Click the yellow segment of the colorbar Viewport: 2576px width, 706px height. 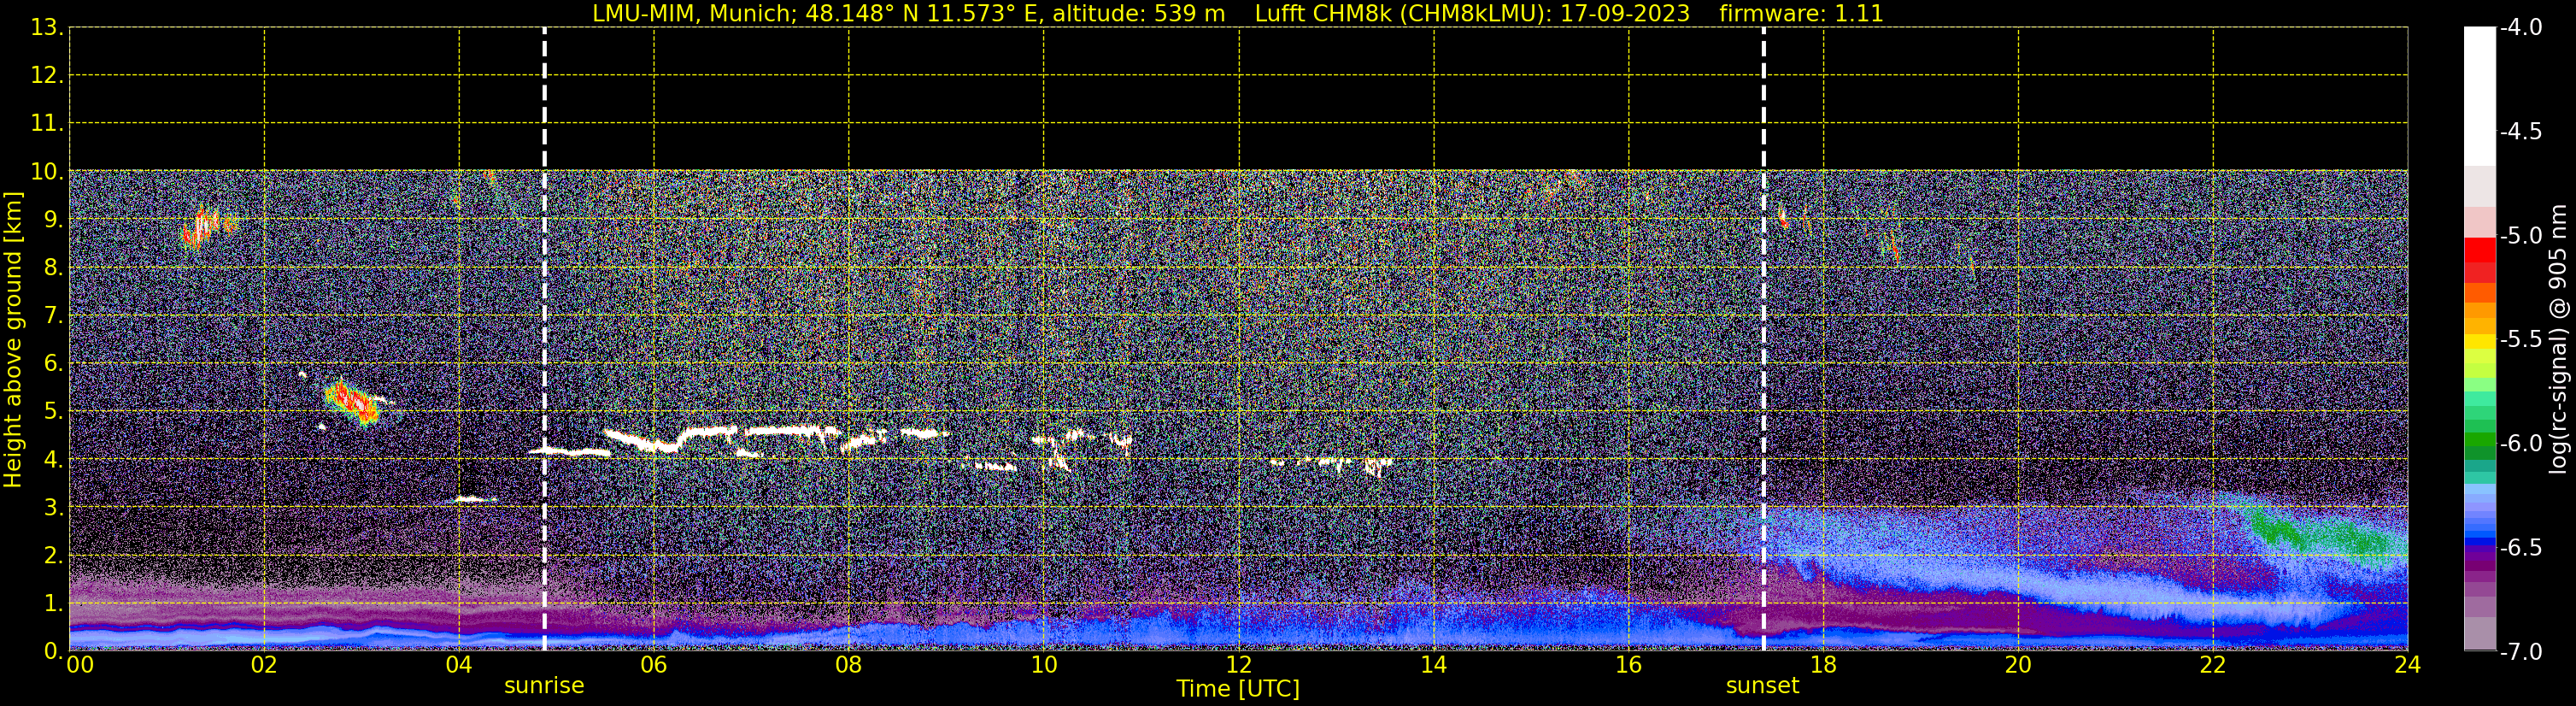coord(2480,342)
